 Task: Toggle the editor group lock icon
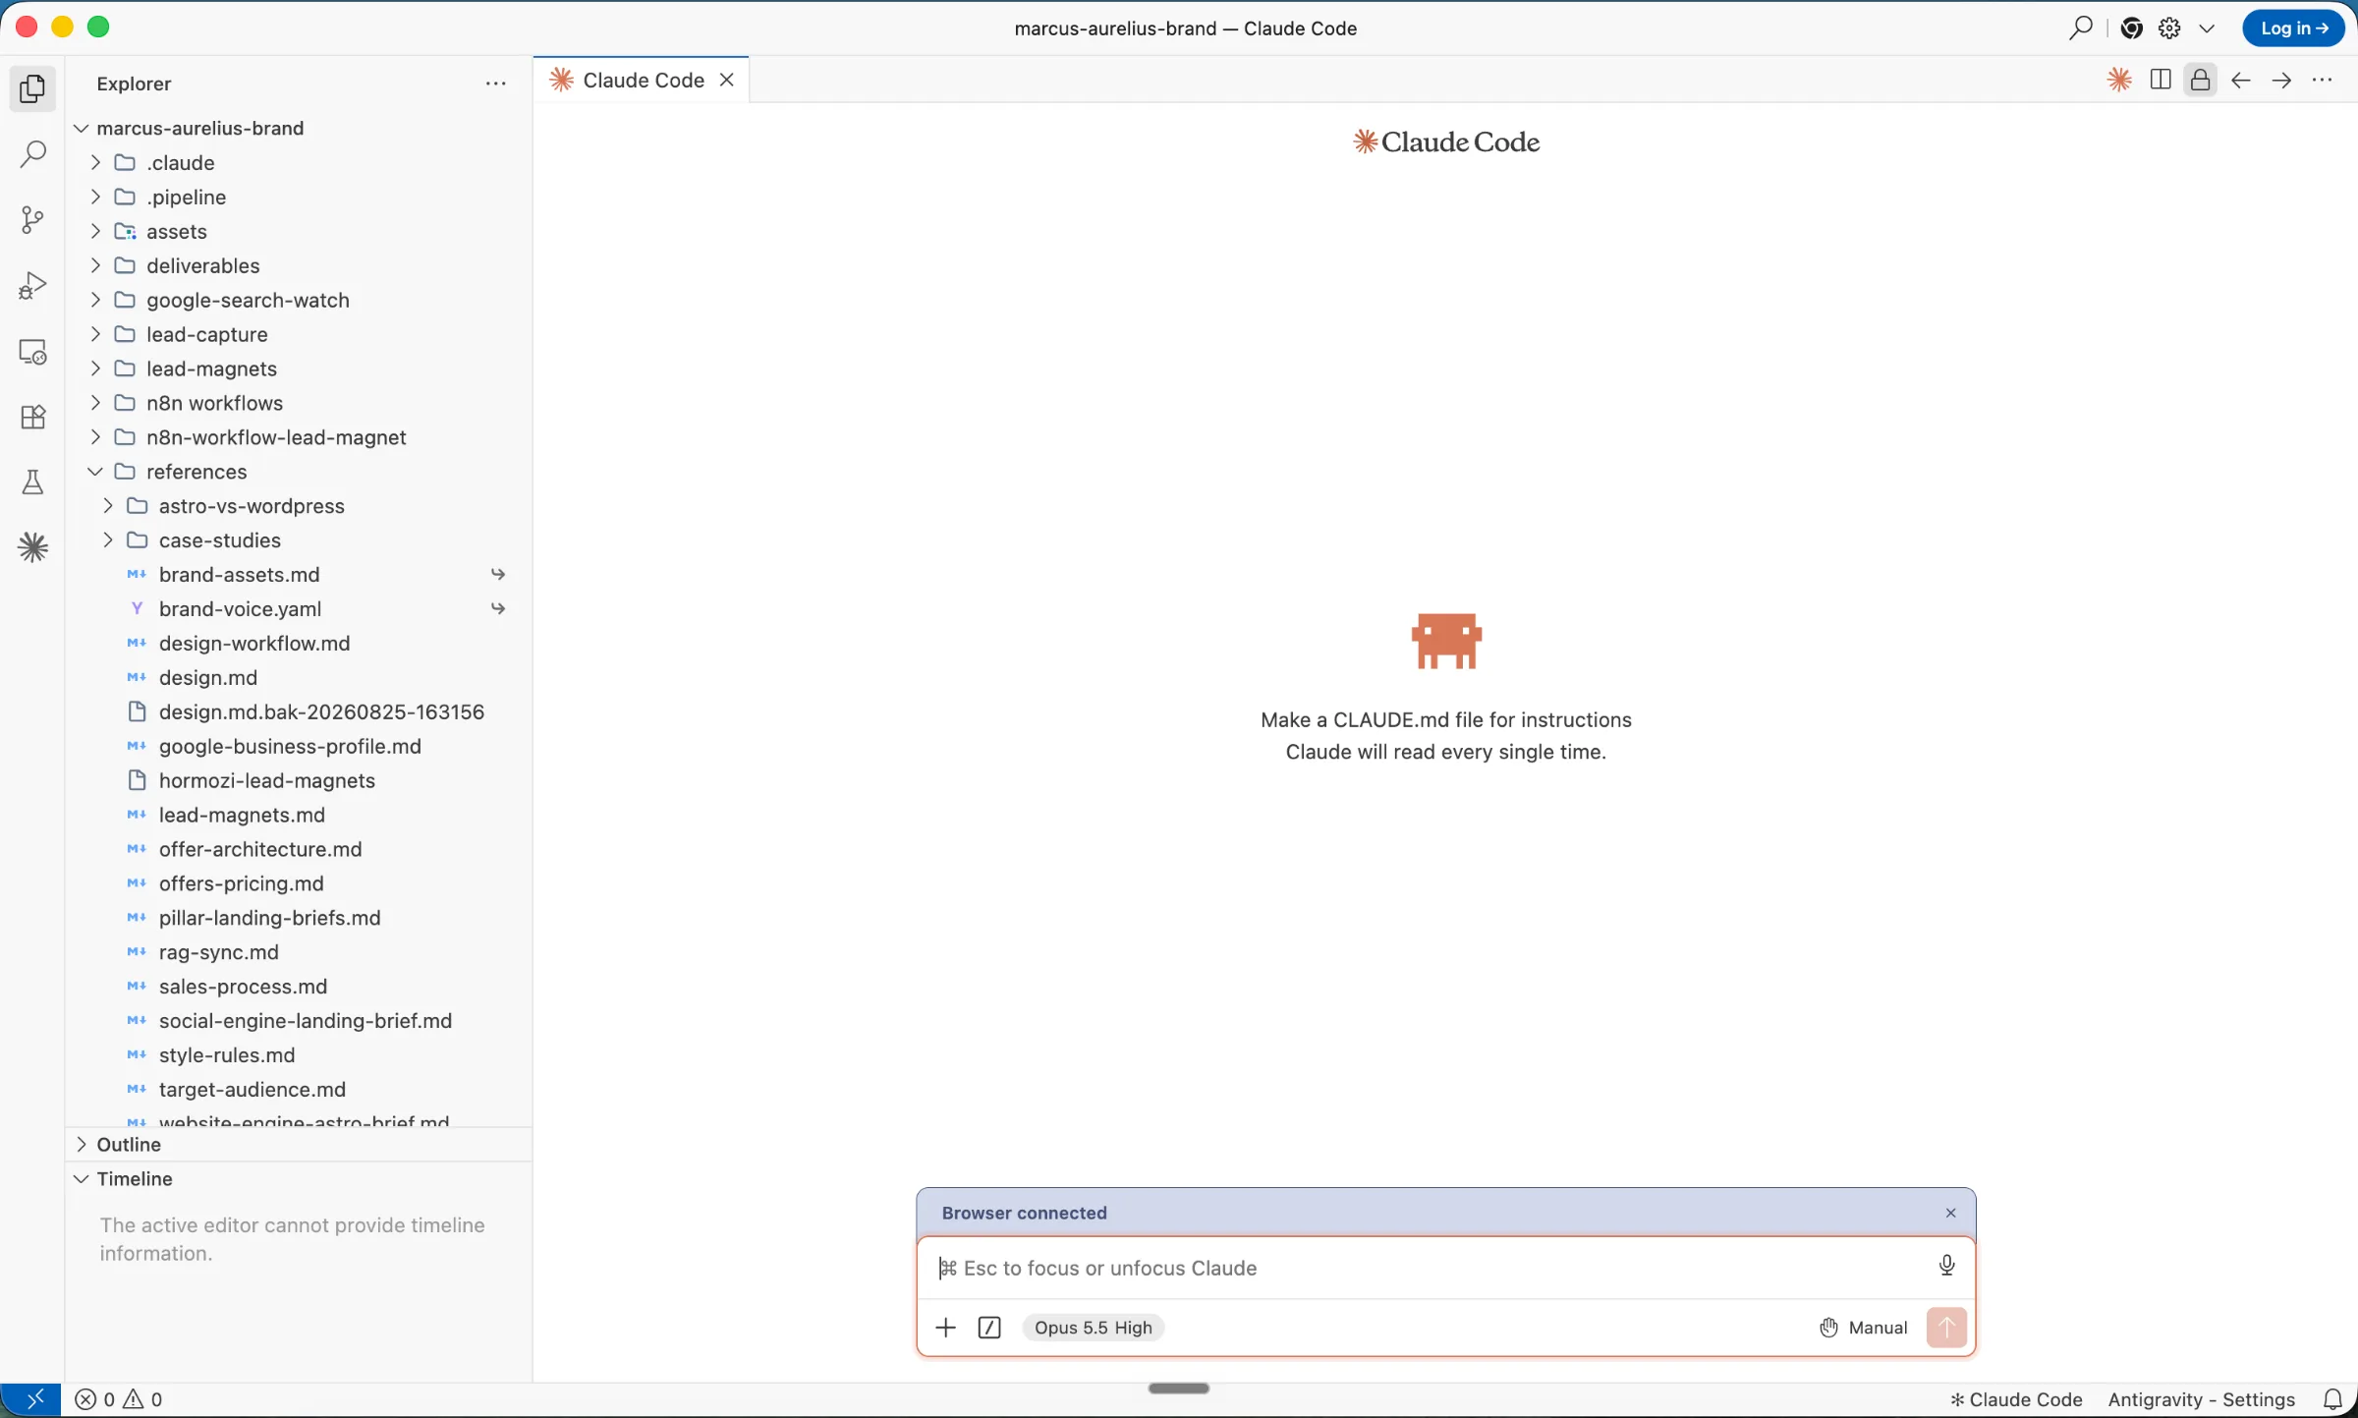(x=2200, y=80)
